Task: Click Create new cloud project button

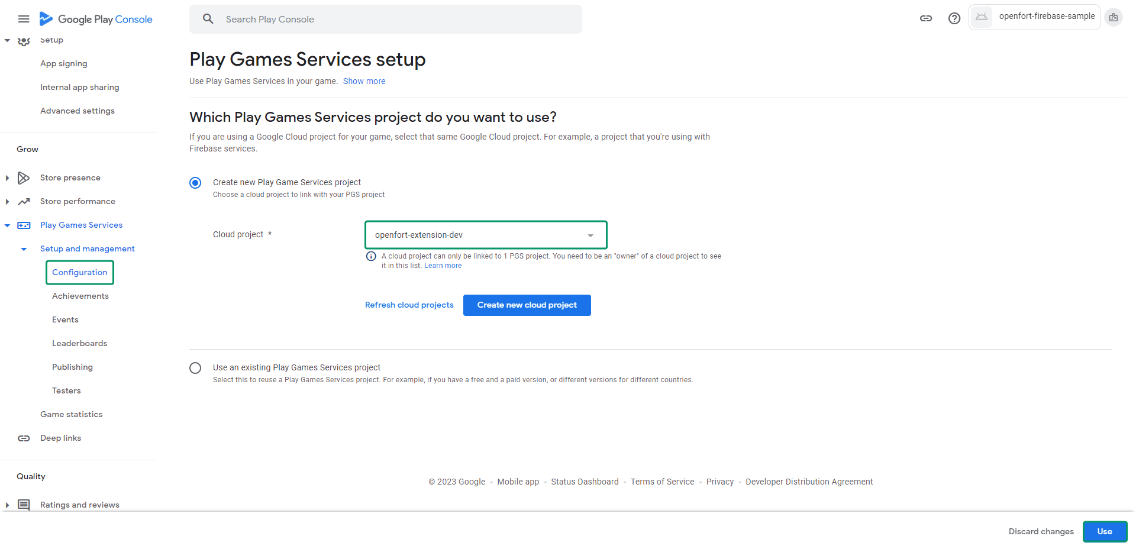Action: click(x=527, y=305)
